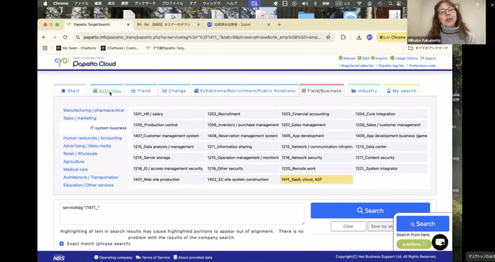Select Sales / marketing category
This screenshot has width=495, height=262.
click(80, 118)
